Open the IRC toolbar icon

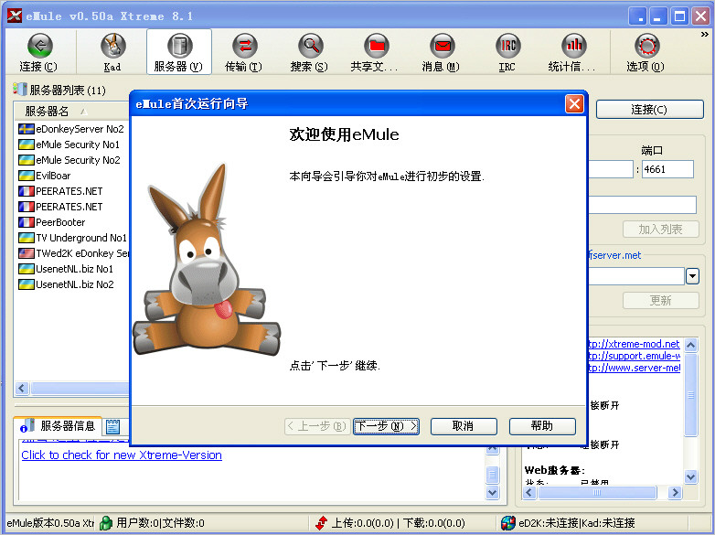coord(507,46)
